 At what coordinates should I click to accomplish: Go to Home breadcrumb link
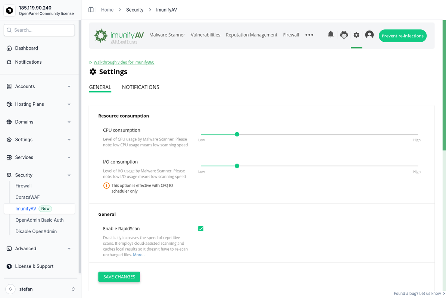pos(107,10)
